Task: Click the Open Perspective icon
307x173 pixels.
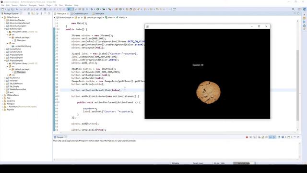Action: click(x=299, y=9)
